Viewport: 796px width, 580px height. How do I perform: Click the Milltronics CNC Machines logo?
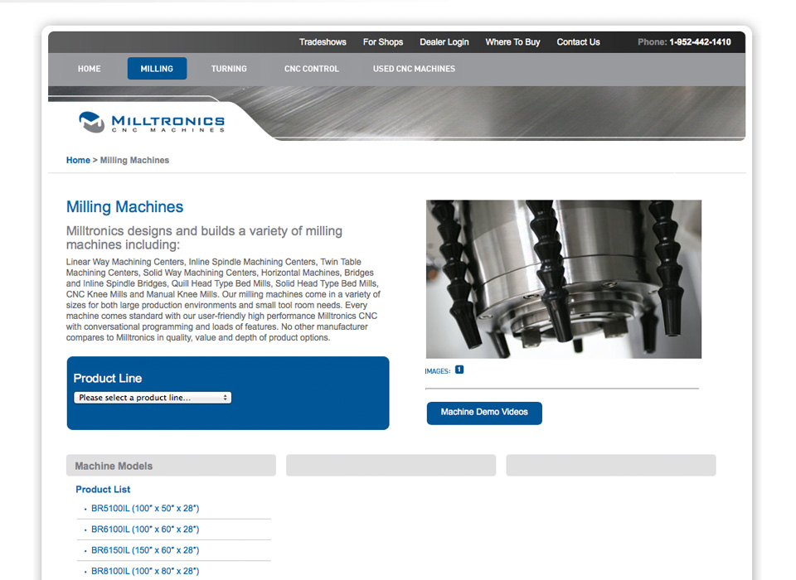[x=152, y=123]
